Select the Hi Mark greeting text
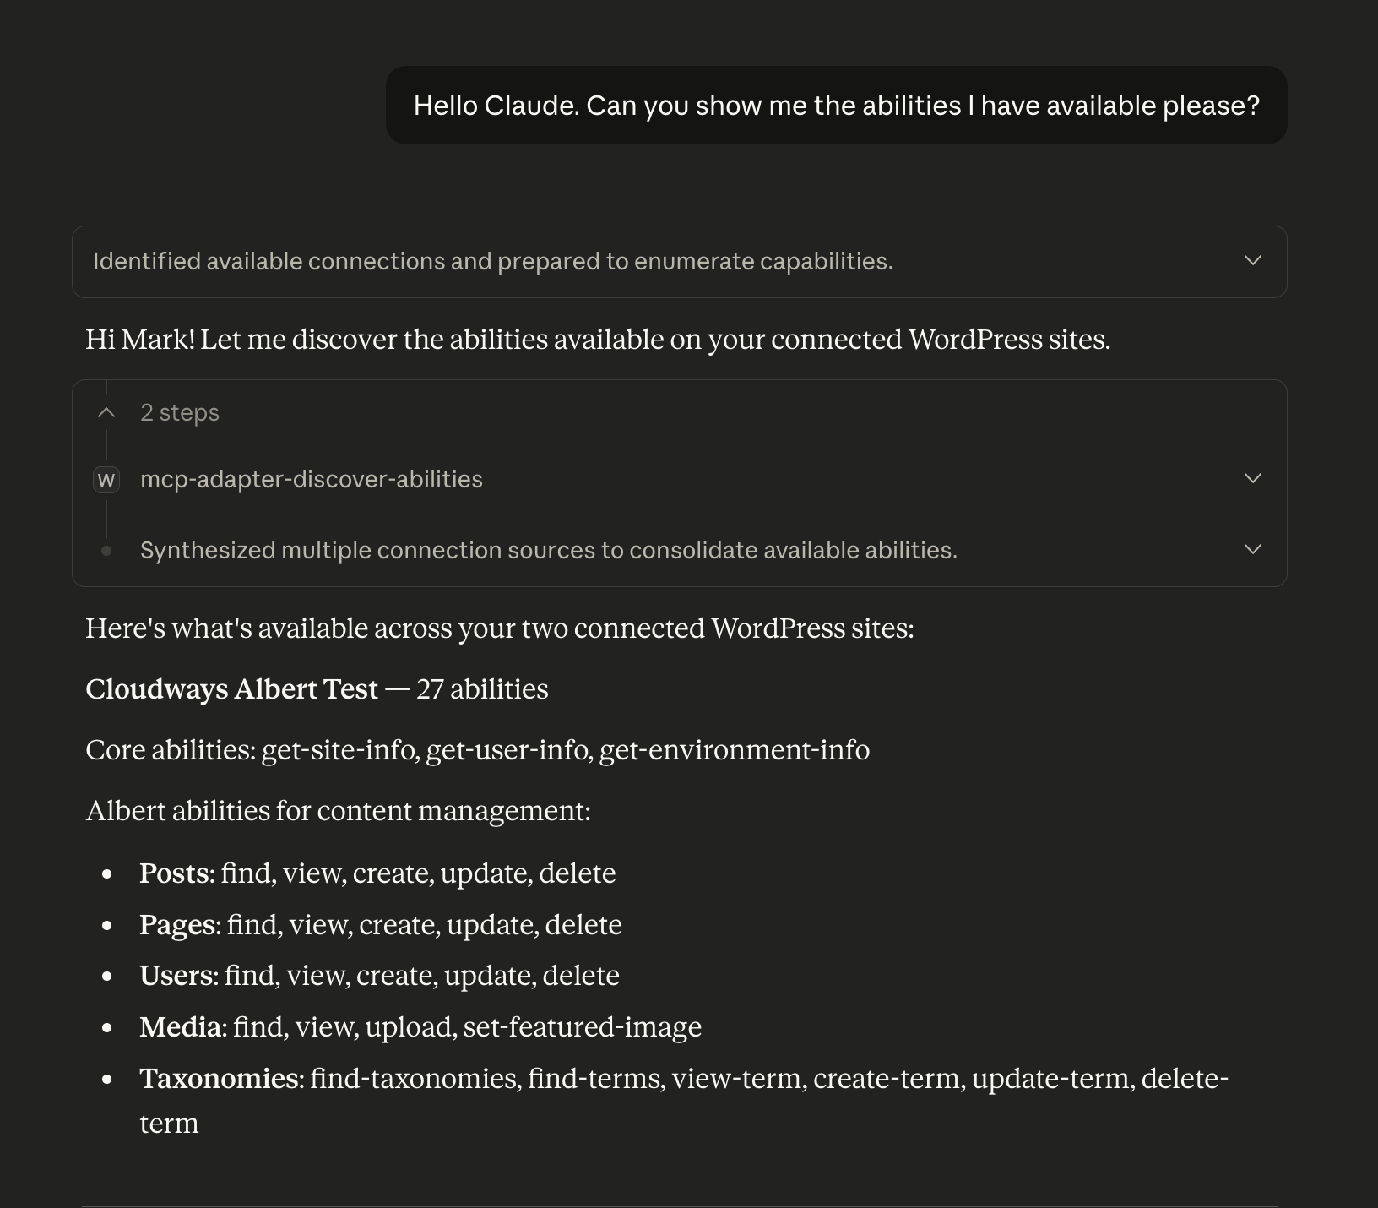The width and height of the screenshot is (1378, 1208). tap(598, 339)
